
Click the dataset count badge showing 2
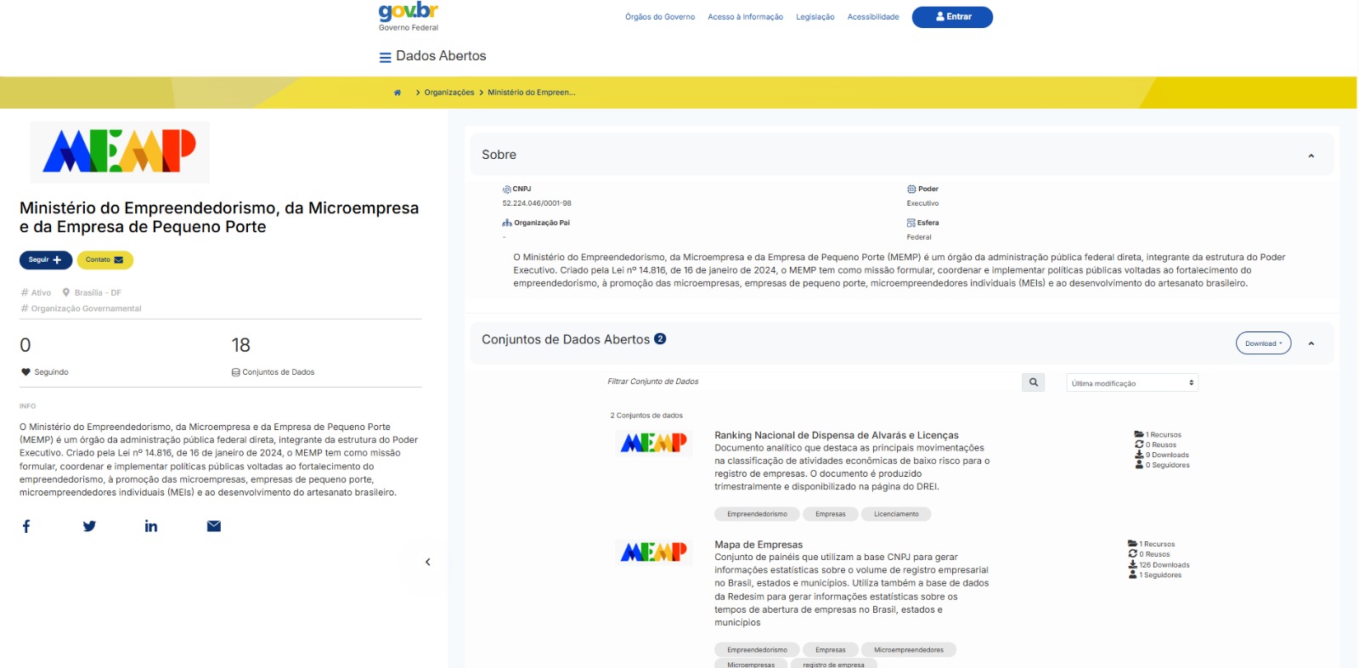click(660, 339)
